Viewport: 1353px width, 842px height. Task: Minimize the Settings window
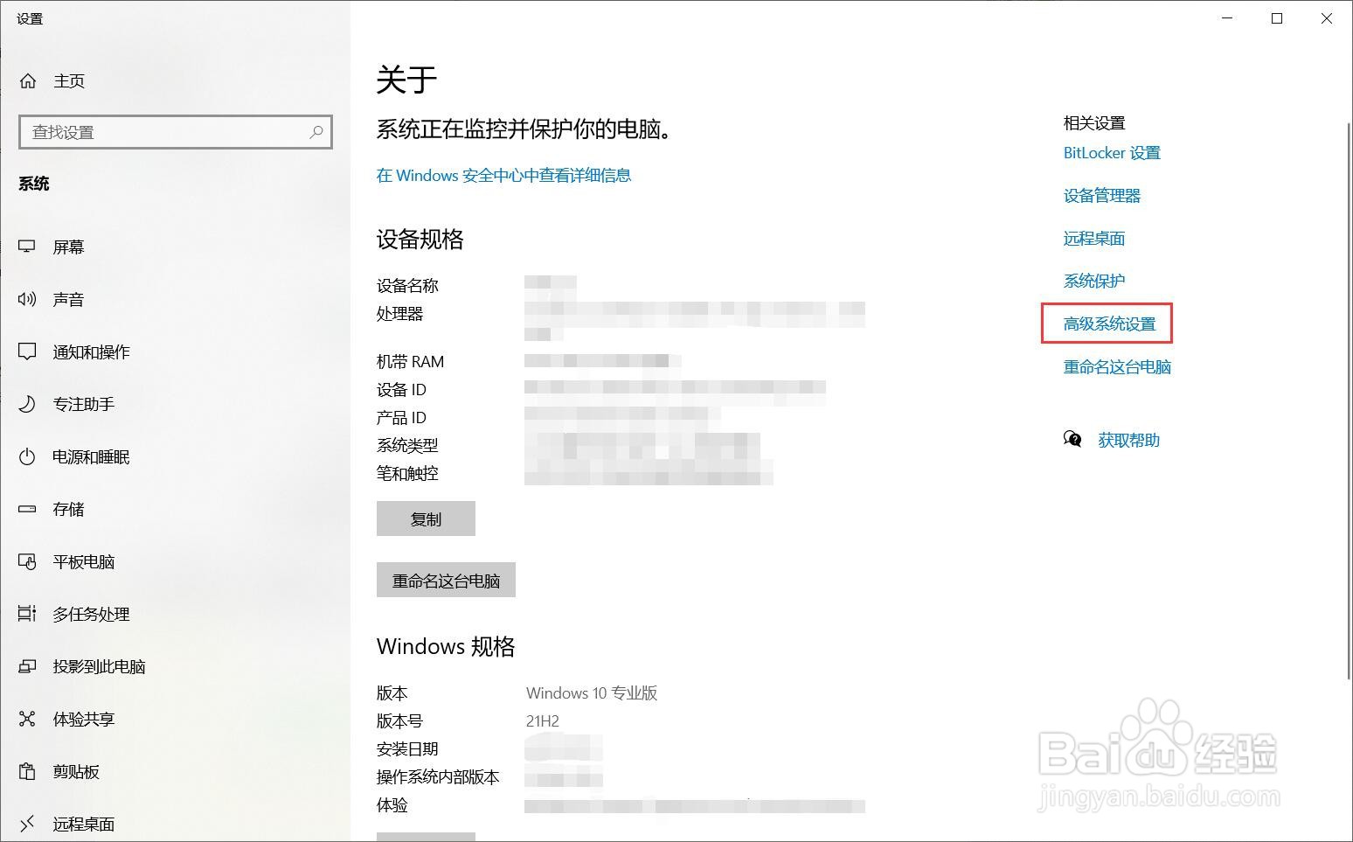[x=1227, y=18]
